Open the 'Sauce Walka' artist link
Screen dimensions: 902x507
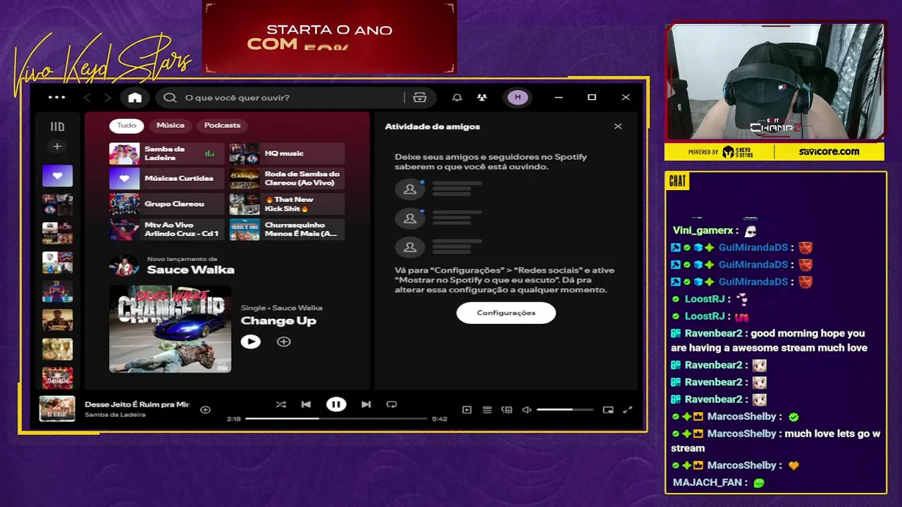click(190, 270)
